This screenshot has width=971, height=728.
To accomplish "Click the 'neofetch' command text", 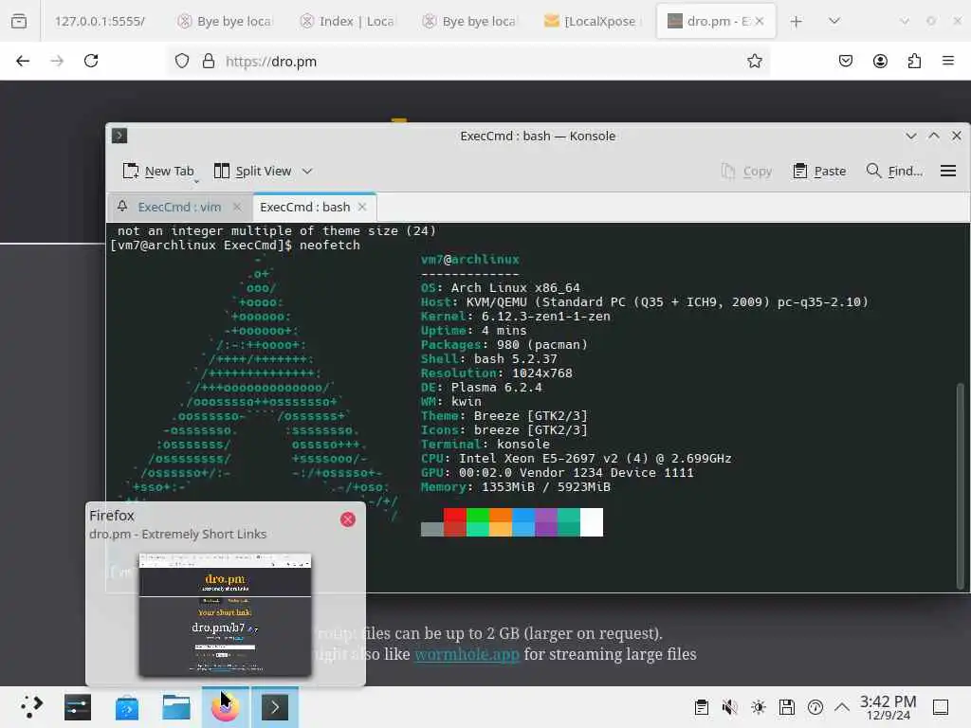I will [329, 246].
